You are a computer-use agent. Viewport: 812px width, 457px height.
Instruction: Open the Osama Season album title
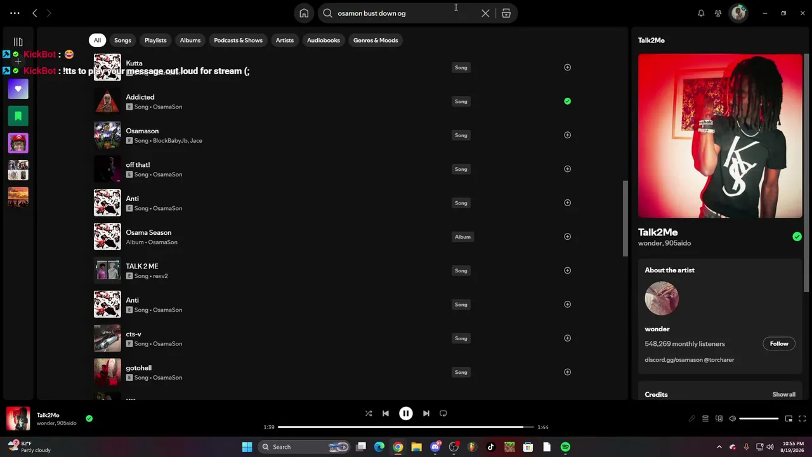point(148,232)
